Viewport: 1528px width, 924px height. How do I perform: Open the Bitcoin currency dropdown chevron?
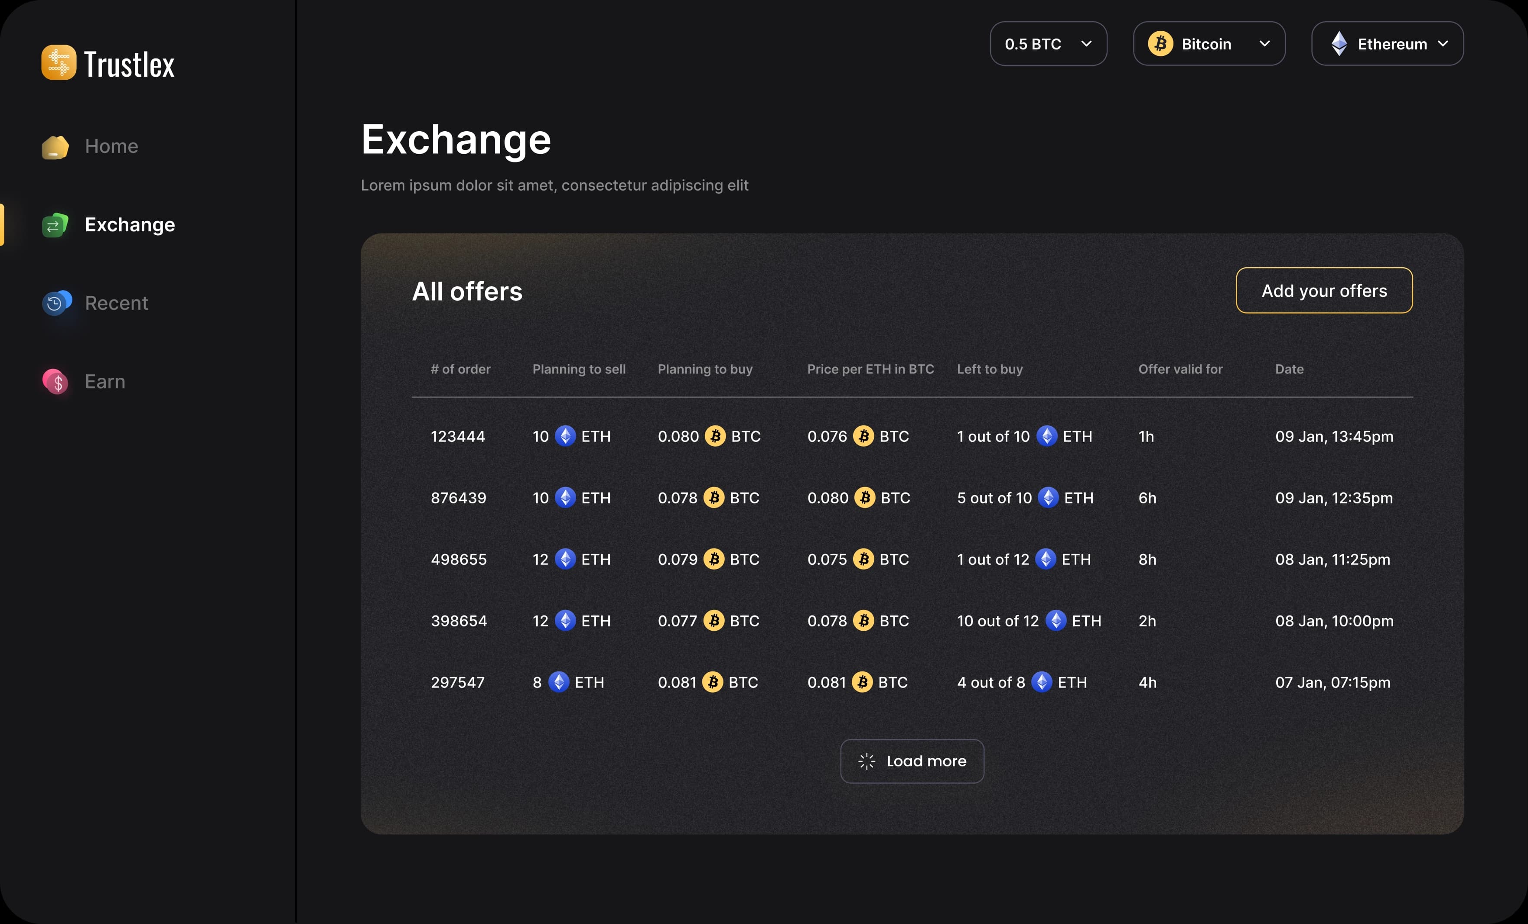[1264, 44]
